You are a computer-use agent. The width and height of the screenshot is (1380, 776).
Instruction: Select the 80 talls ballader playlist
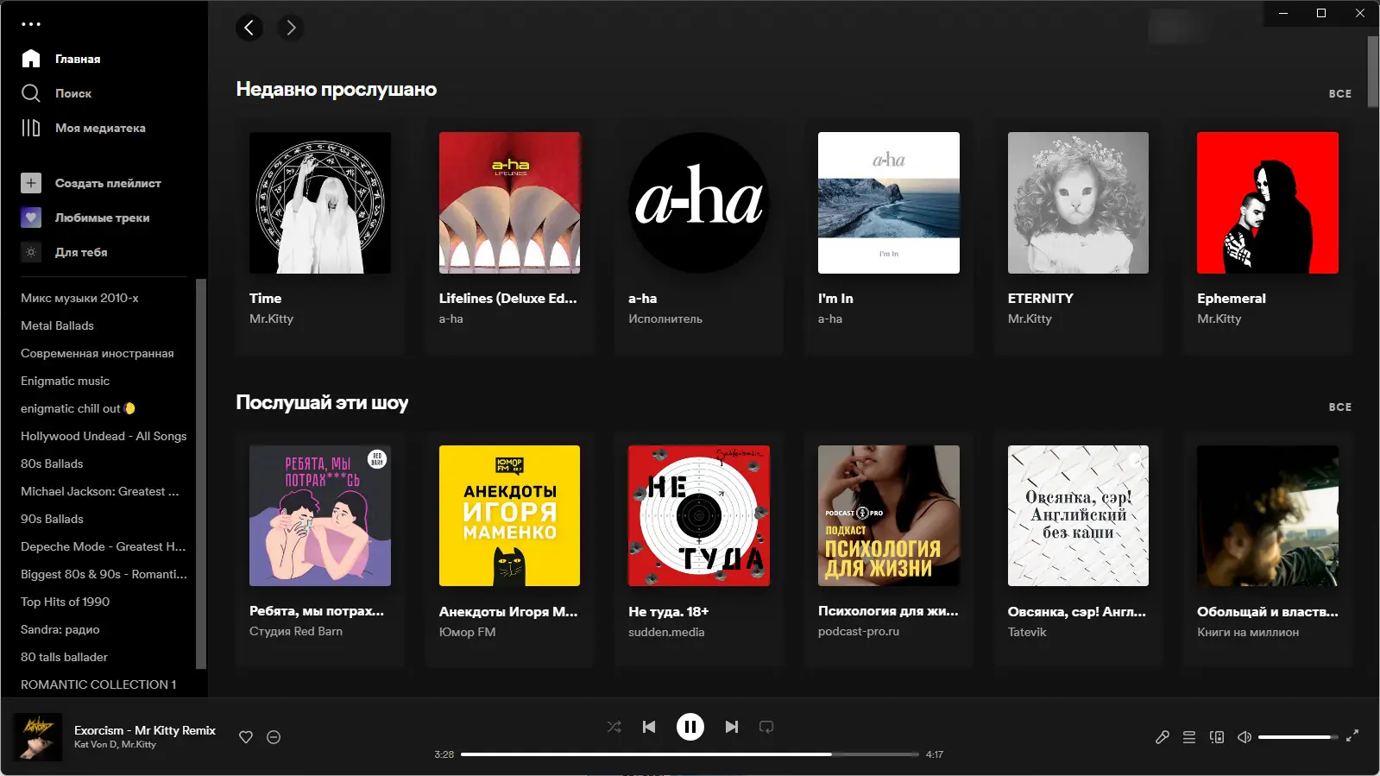pyautogui.click(x=64, y=657)
